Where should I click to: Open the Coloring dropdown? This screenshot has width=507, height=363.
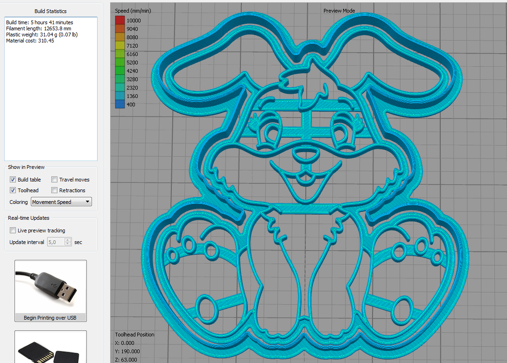point(61,202)
